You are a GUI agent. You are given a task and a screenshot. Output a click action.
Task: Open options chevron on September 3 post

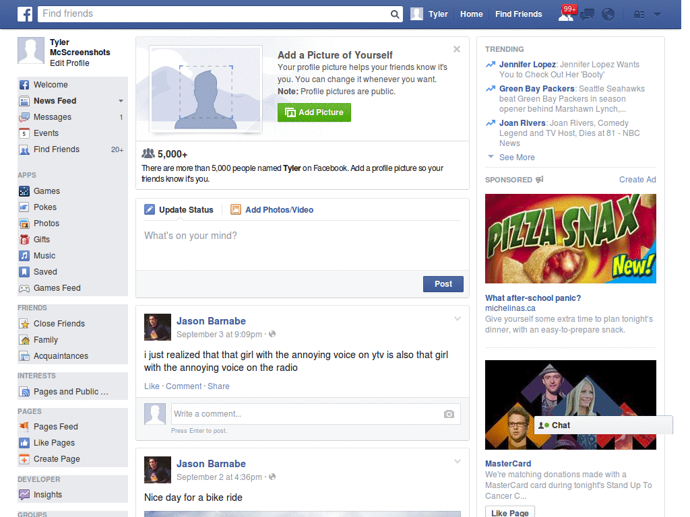pyautogui.click(x=458, y=318)
